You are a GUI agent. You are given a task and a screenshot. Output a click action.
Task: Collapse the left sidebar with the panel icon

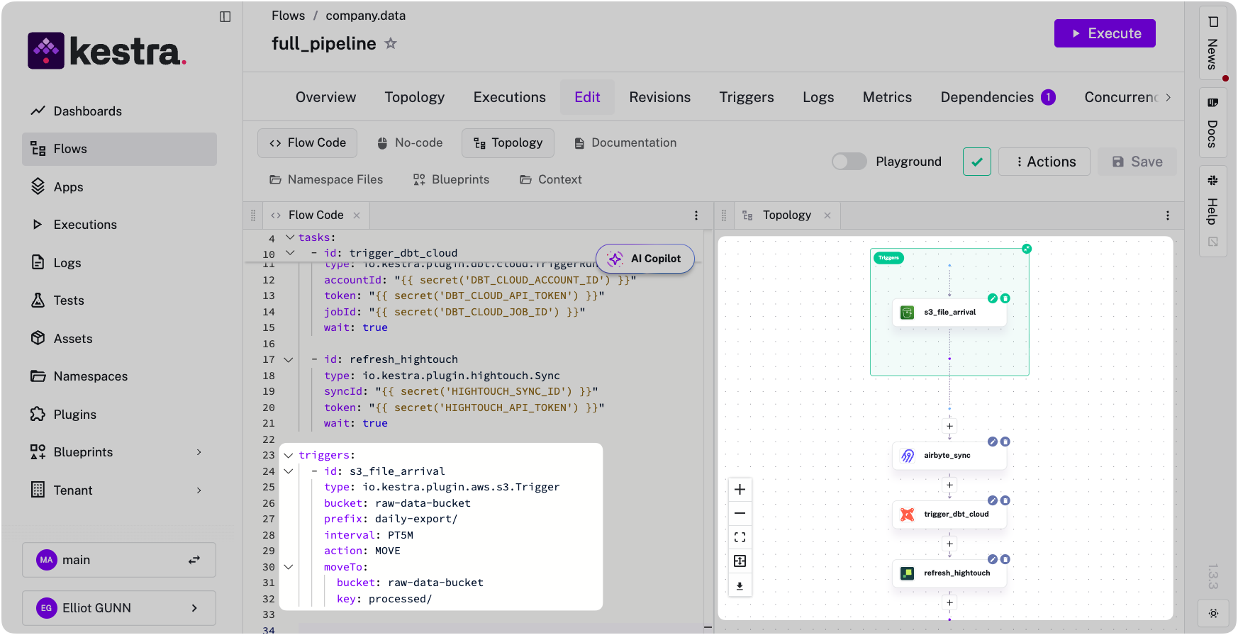tap(225, 17)
